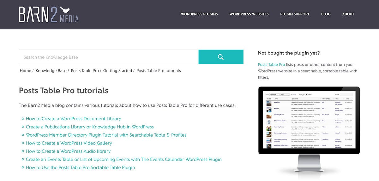379x181 pixels.
Task: Click the magnifying glass search button
Action: pos(221,57)
